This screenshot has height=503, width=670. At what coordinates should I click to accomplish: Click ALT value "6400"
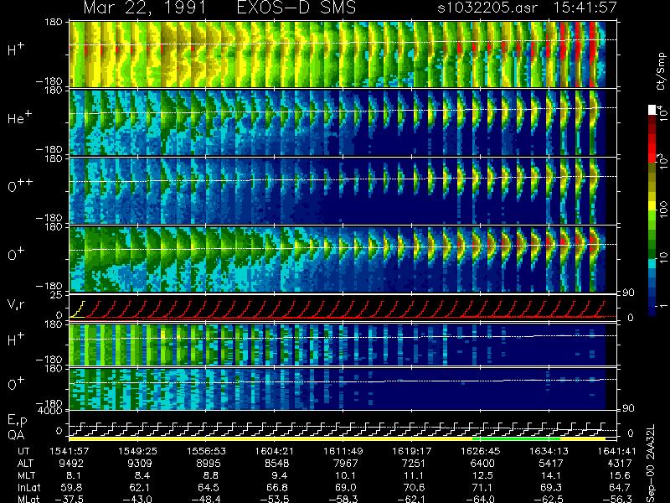coord(482,464)
